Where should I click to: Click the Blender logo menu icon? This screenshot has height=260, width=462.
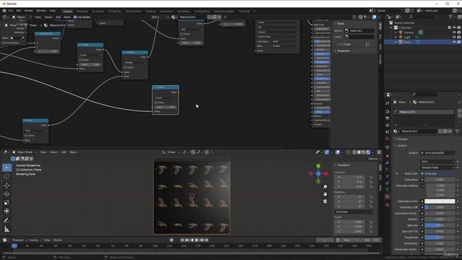tap(4, 11)
